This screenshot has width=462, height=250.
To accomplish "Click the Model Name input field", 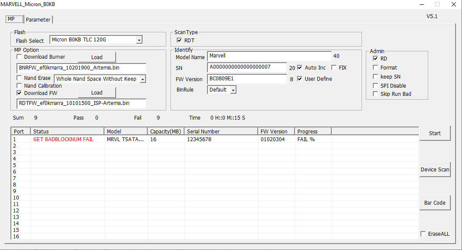I will (x=269, y=56).
